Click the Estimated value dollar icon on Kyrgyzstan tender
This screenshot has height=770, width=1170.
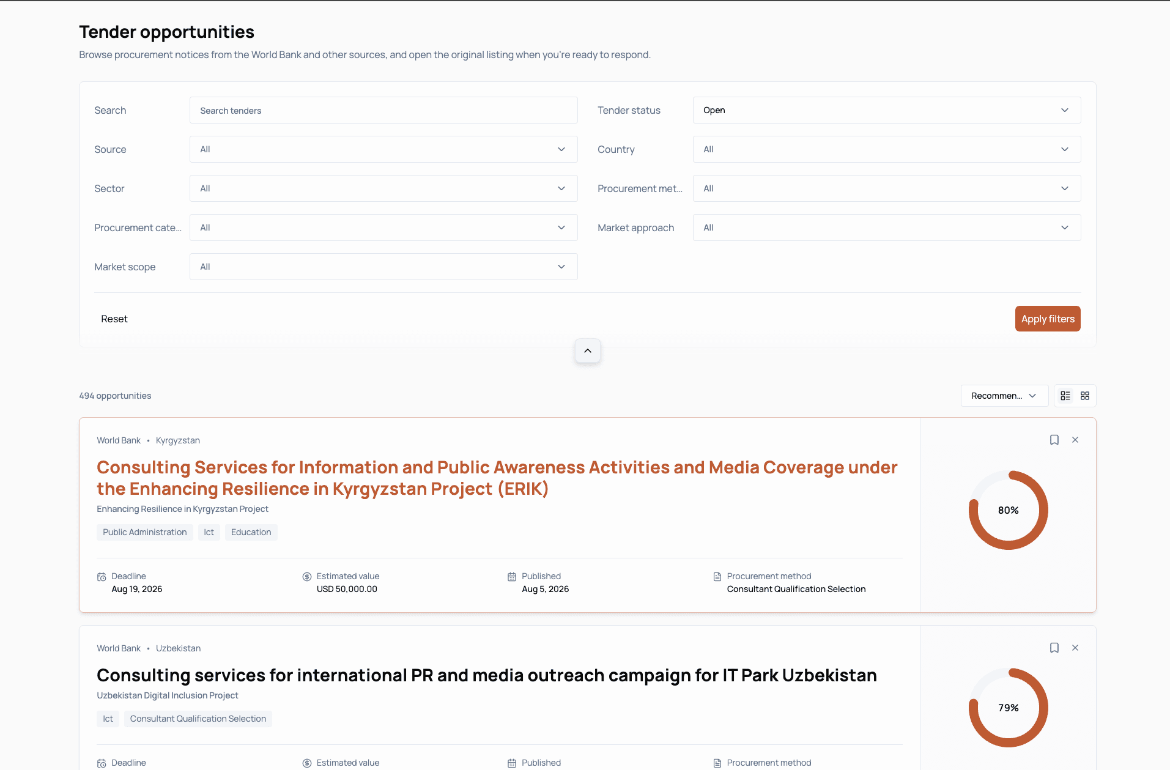307,577
